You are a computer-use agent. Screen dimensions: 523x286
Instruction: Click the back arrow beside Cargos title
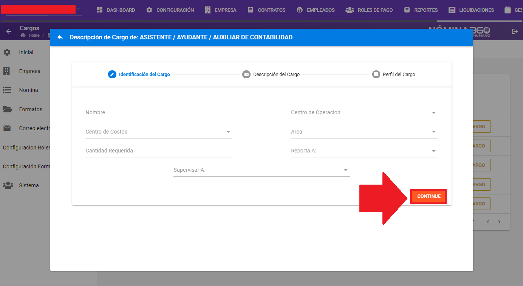pos(9,31)
